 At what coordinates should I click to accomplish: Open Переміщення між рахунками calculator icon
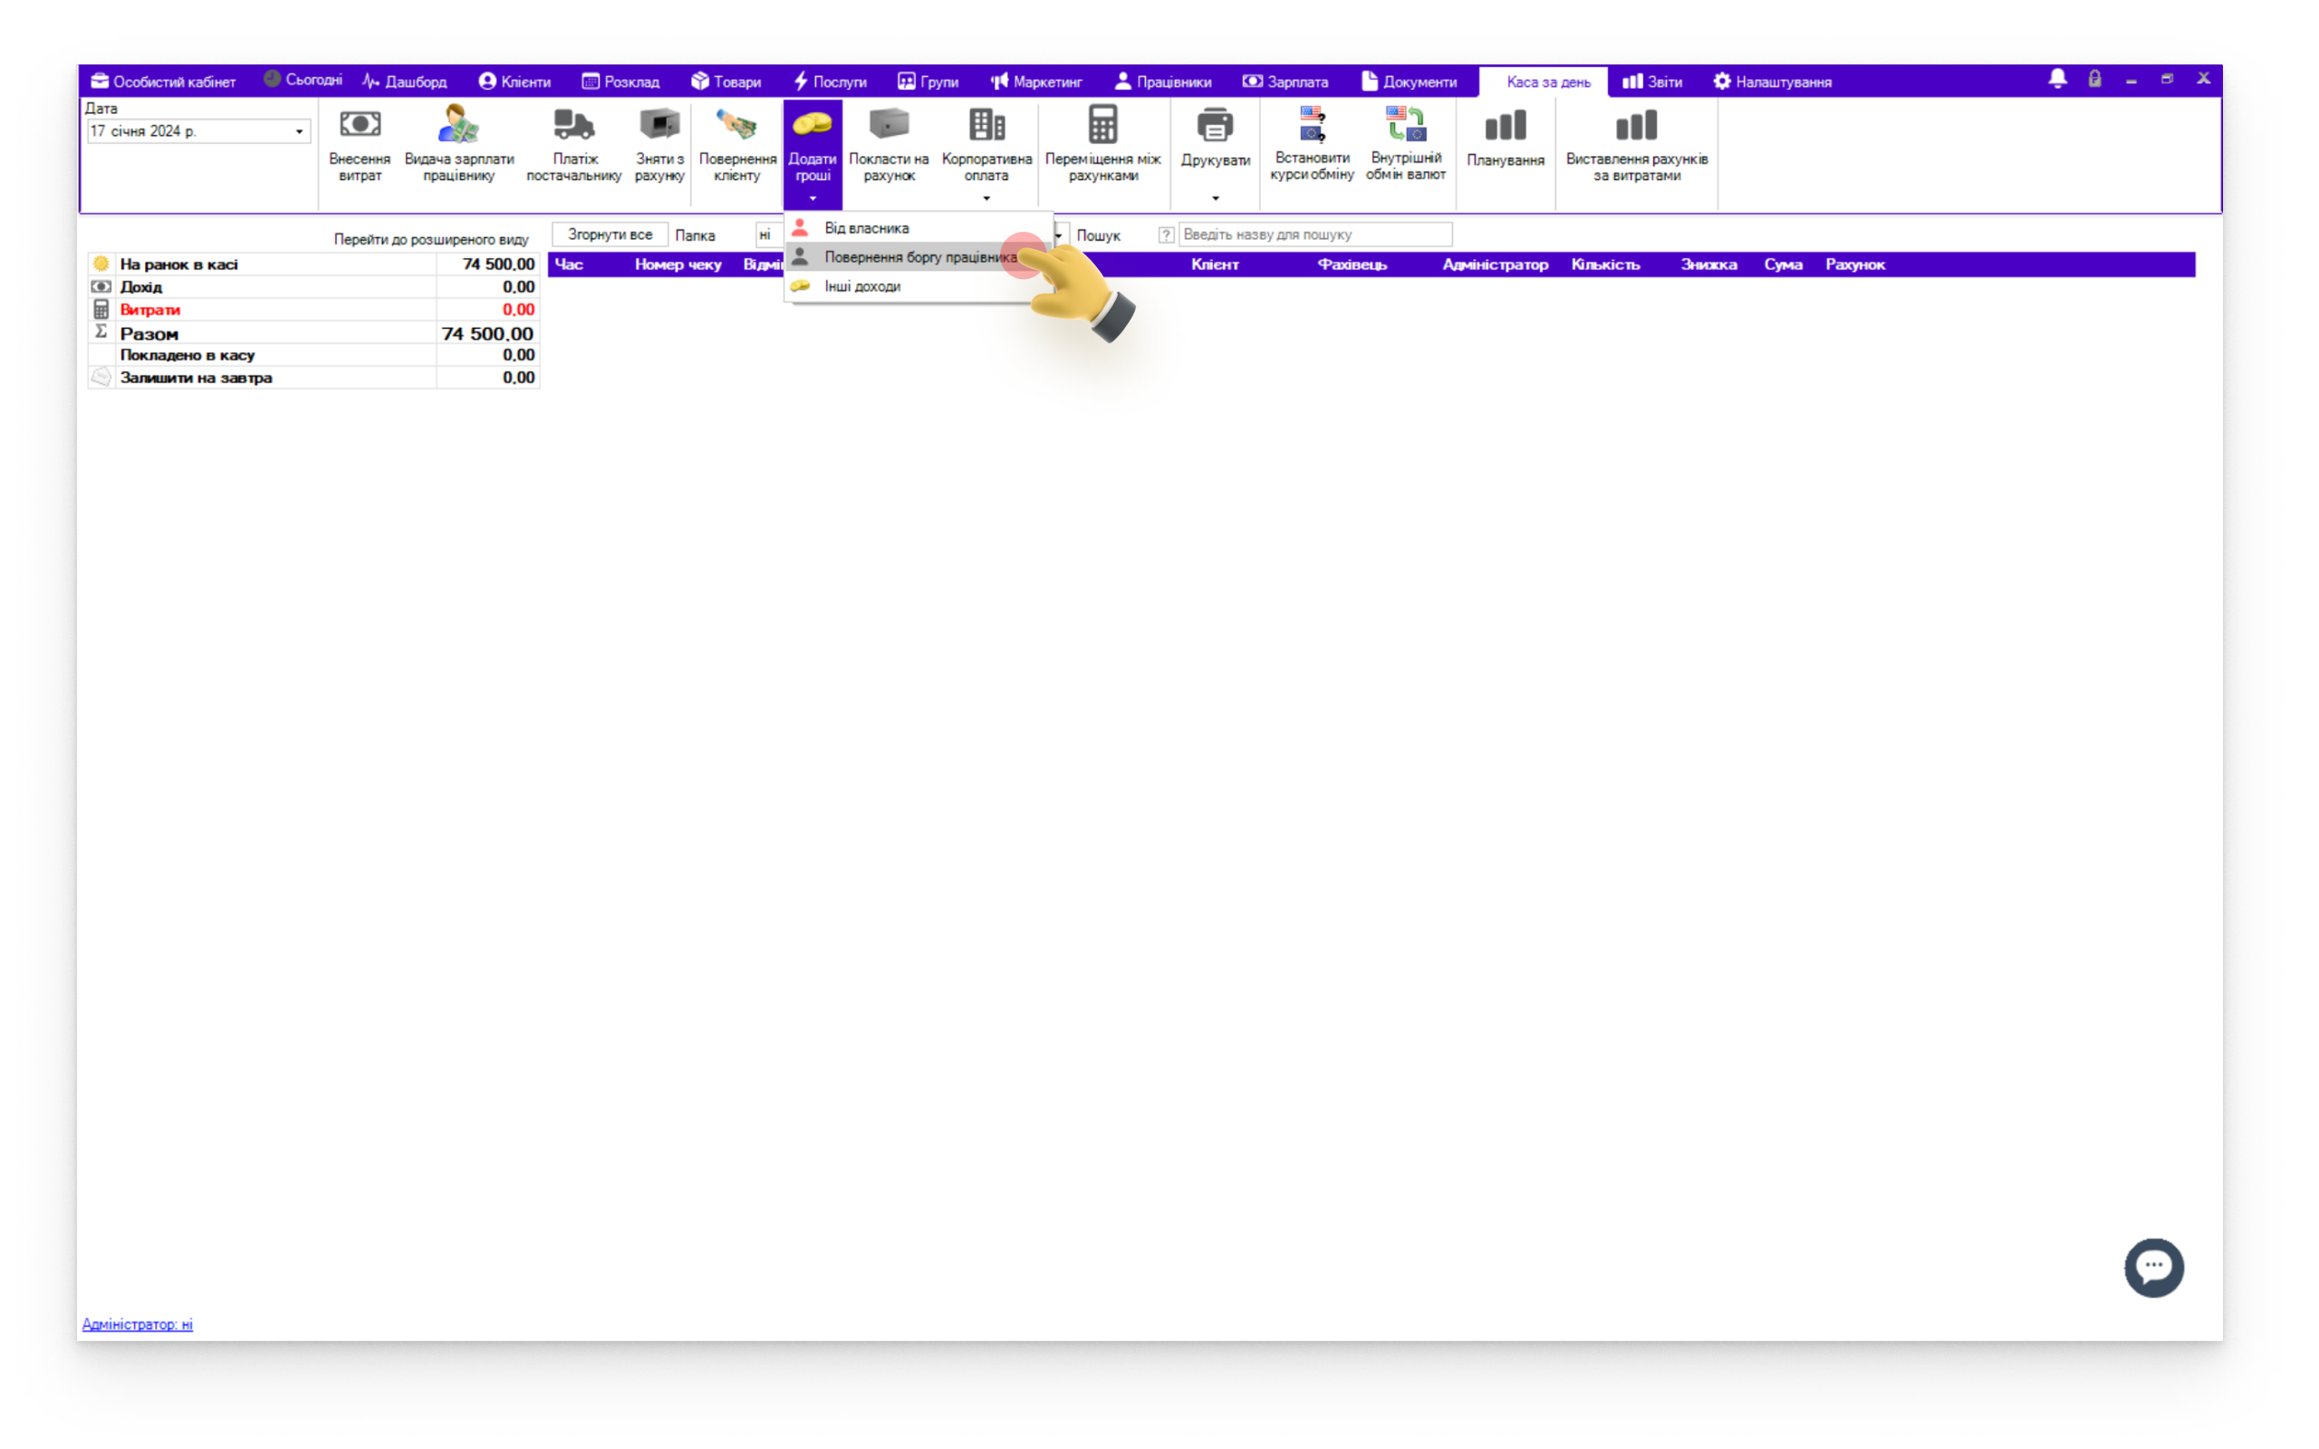coord(1102,125)
